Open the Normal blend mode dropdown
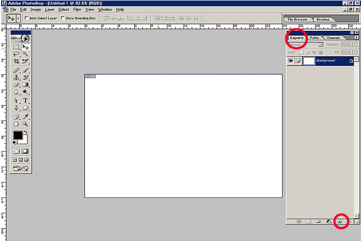This screenshot has width=361, height=241. (321, 45)
